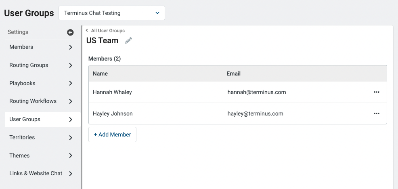Click the Name column header

pos(100,73)
